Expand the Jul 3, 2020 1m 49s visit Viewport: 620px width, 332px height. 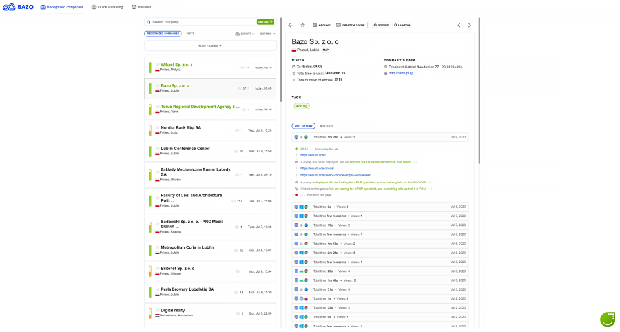[380, 280]
